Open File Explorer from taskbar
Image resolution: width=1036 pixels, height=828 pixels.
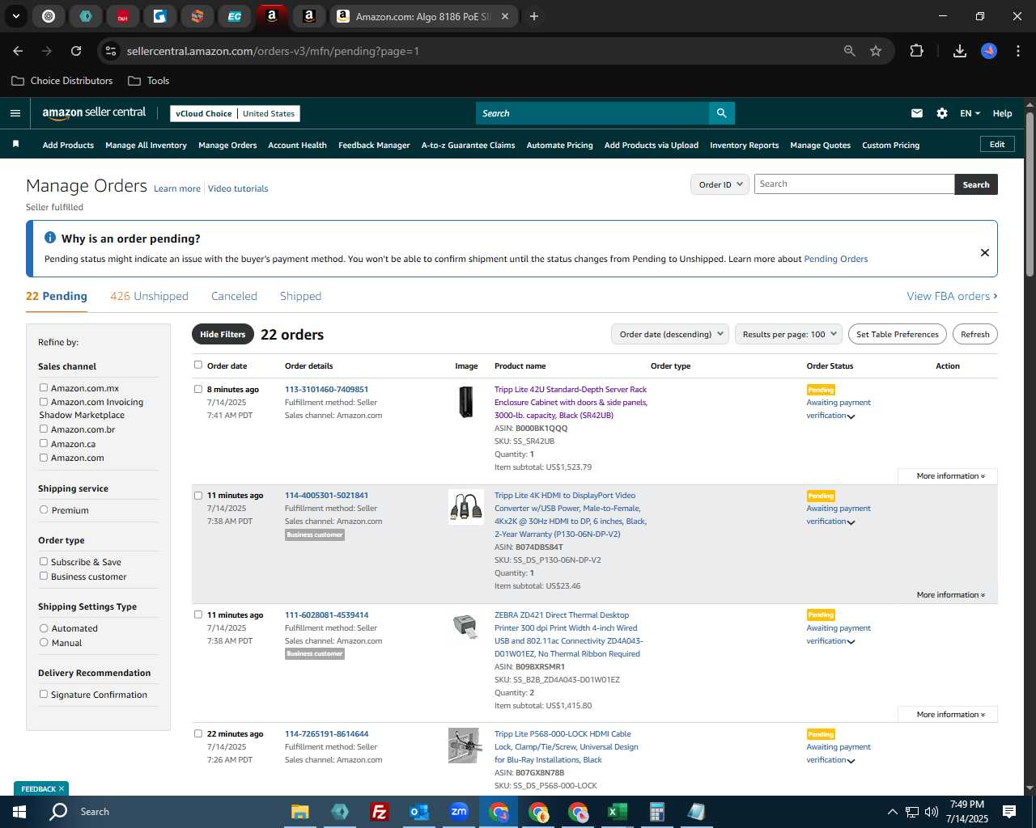point(300,812)
